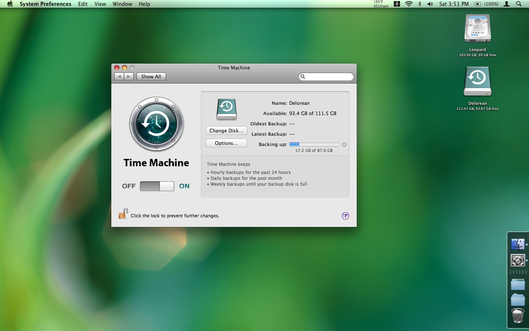This screenshot has width=529, height=331.
Task: Open the user account menu bar icon
Action: [x=507, y=4]
